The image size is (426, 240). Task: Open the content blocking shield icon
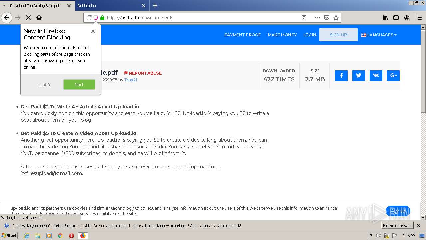tap(96, 18)
